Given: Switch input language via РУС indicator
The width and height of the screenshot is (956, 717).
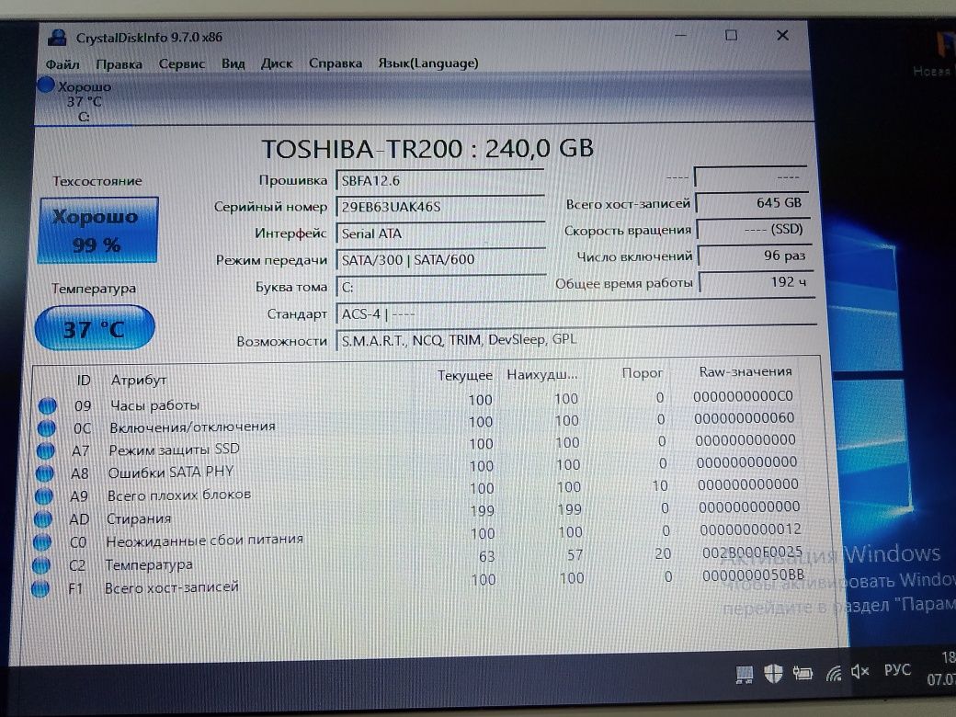Looking at the screenshot, I should click(x=897, y=670).
